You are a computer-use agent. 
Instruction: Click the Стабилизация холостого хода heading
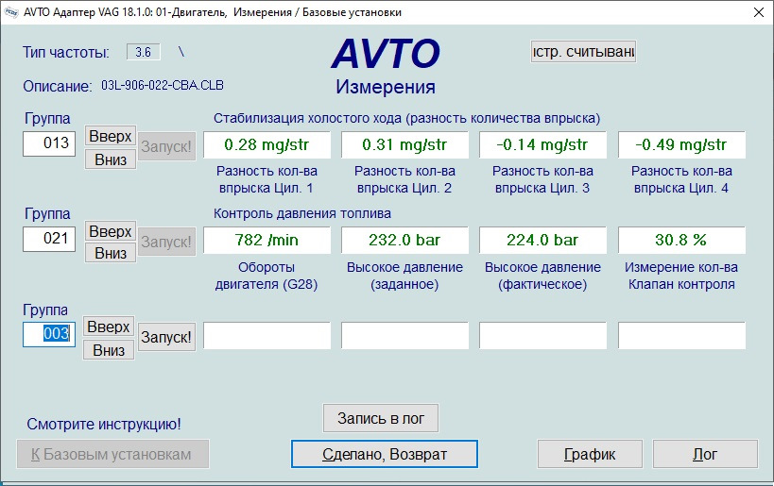tap(406, 118)
